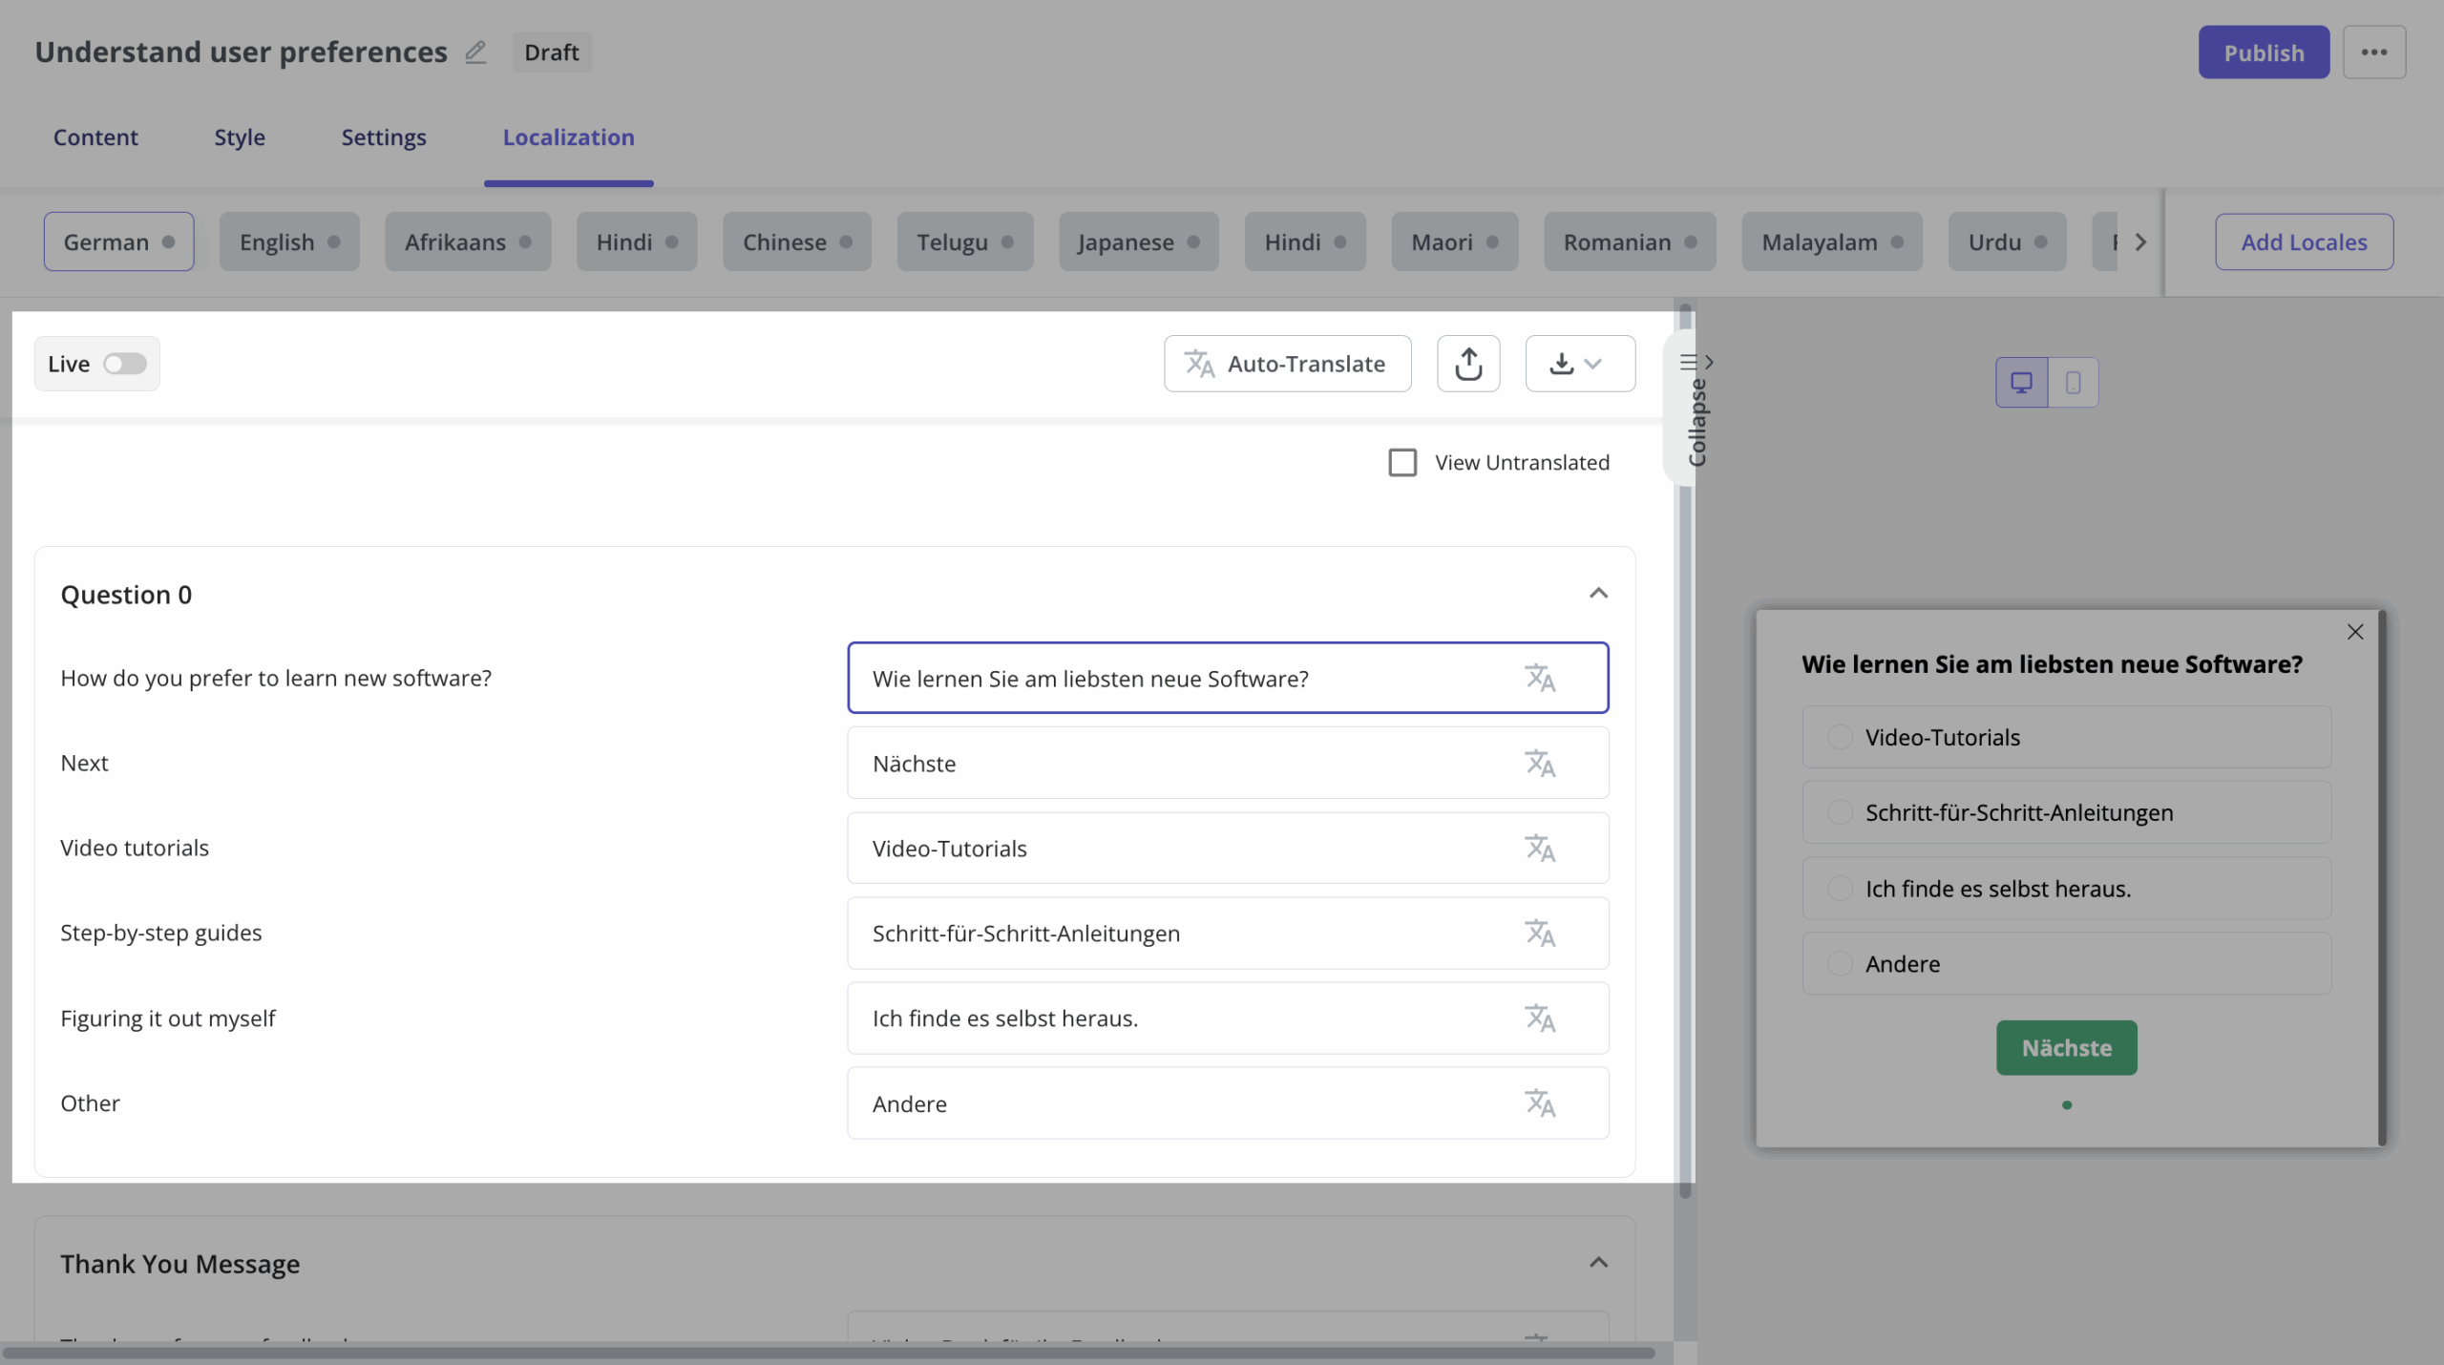Click the upload/import translations icon
Image resolution: width=2444 pixels, height=1365 pixels.
point(1468,364)
